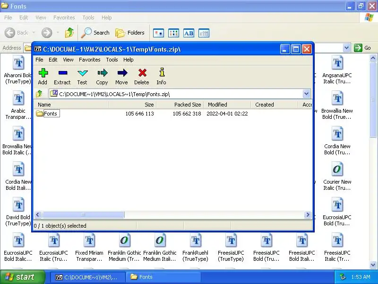Click the Extract toolbar icon
The width and height of the screenshot is (378, 284).
(62, 76)
